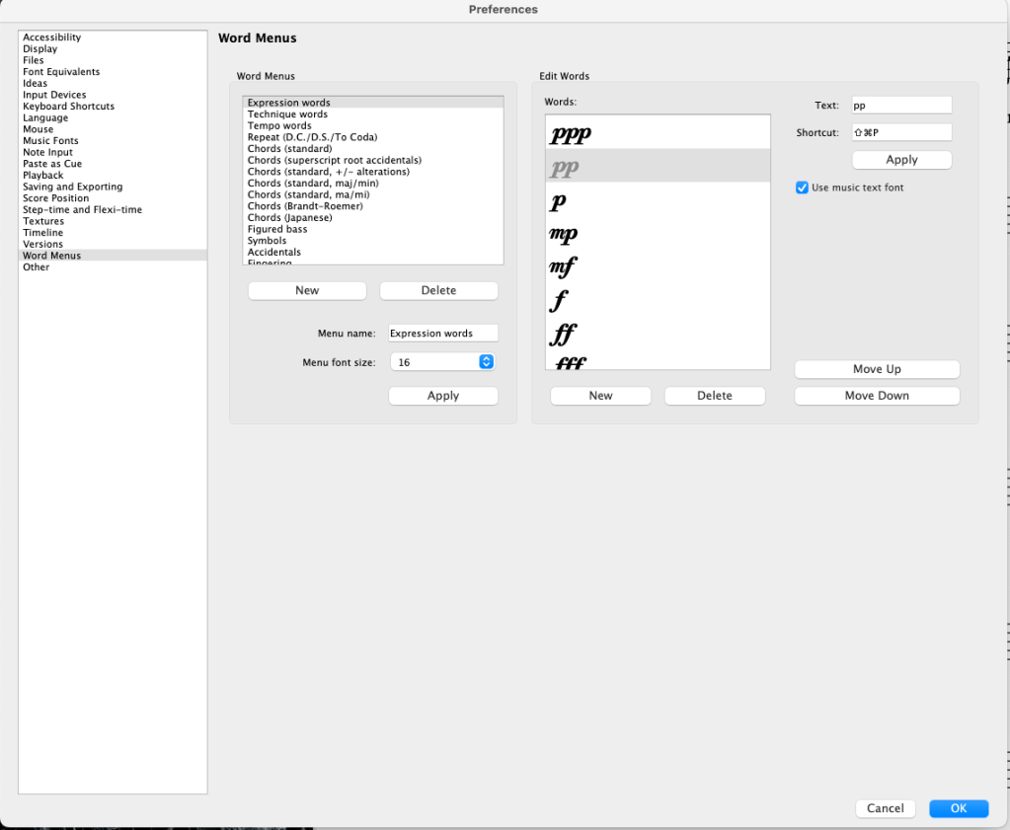Viewport: 1010px width, 830px height.
Task: Select the single p piano symbol
Action: point(559,201)
